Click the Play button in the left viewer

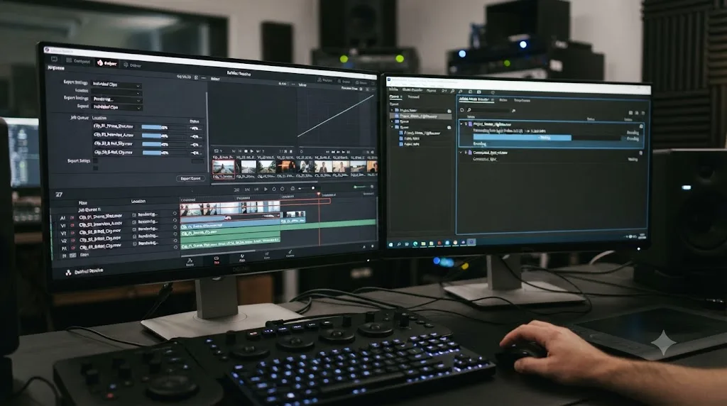pos(252,151)
